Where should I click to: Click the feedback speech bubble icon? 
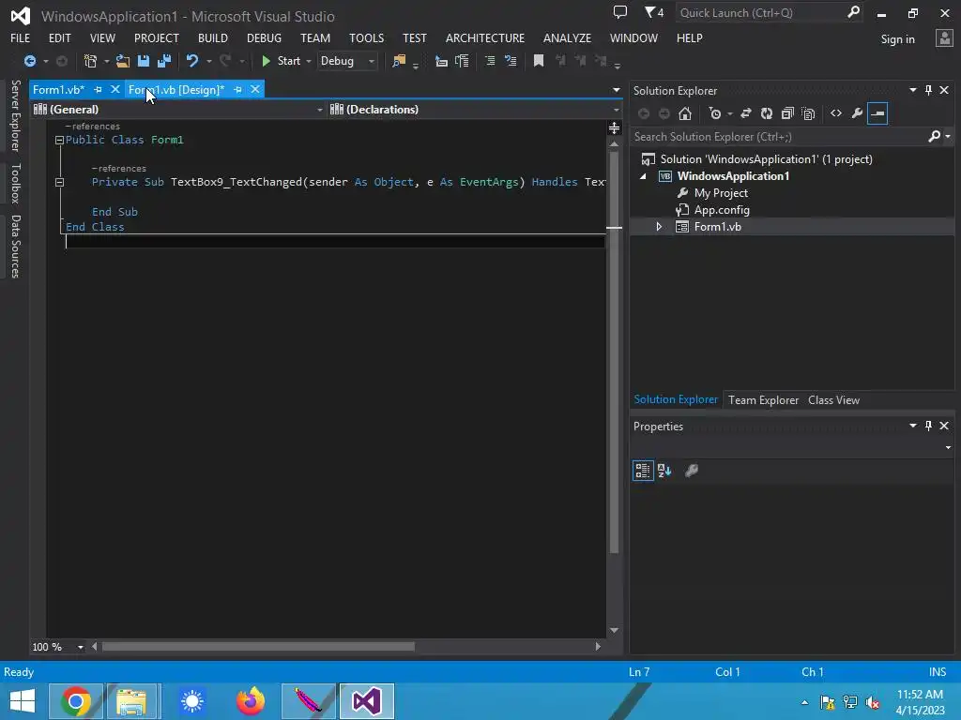click(x=620, y=12)
